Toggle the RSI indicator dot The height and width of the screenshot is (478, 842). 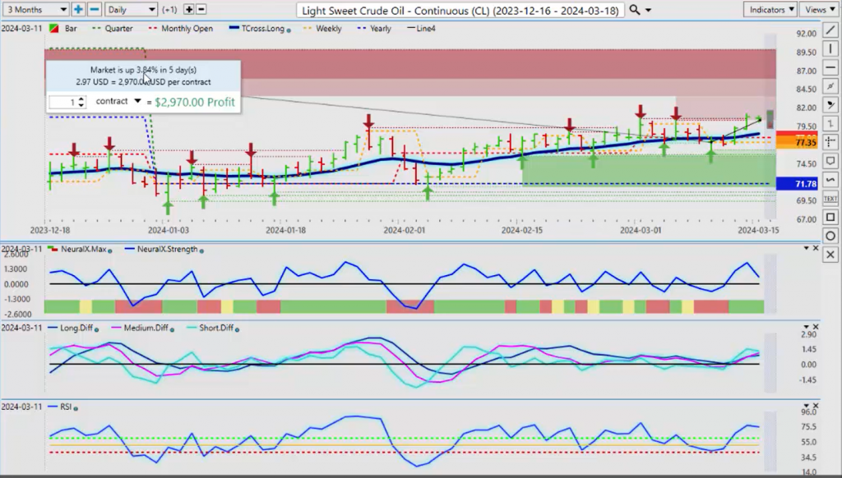point(76,408)
